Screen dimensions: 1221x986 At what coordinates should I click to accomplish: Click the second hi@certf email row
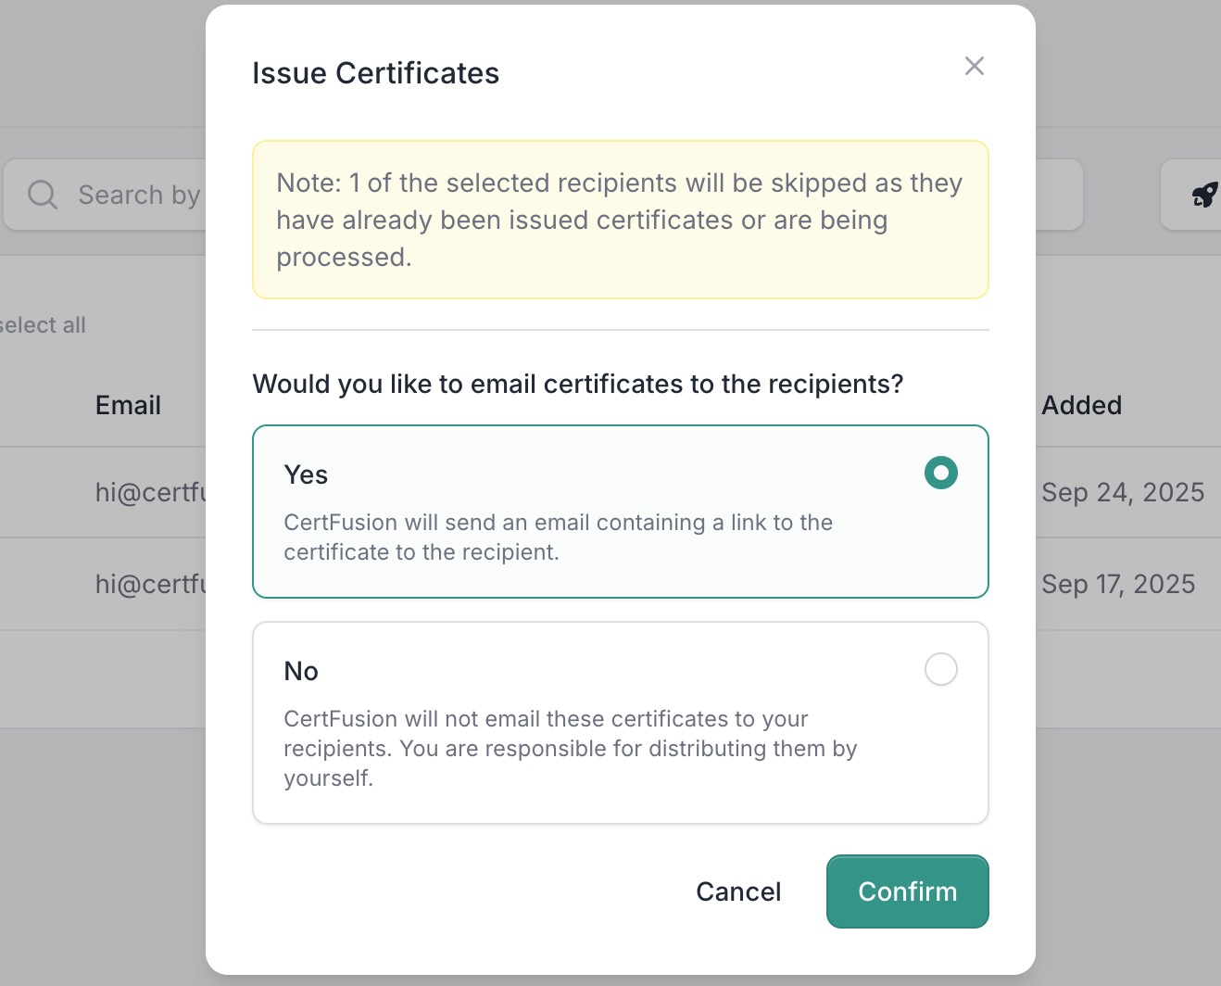(150, 584)
